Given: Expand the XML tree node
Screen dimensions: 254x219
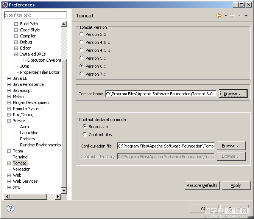Looking at the screenshot, I should (x=9, y=187).
